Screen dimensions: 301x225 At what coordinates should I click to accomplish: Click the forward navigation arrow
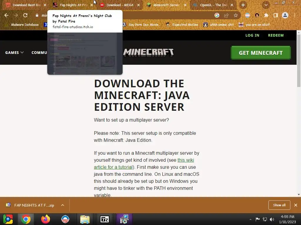pos(16,15)
